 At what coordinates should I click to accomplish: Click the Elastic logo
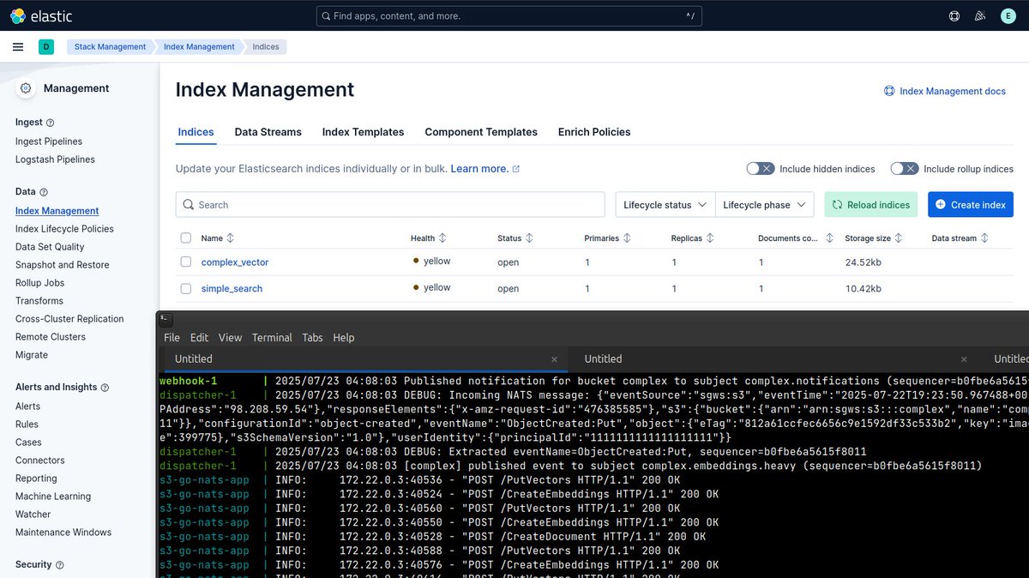(41, 15)
